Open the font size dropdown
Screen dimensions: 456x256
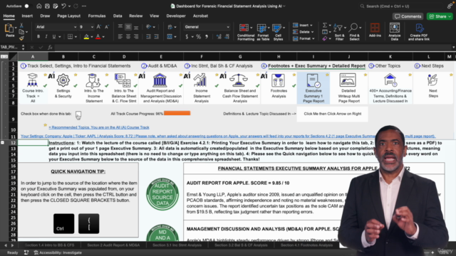point(92,27)
